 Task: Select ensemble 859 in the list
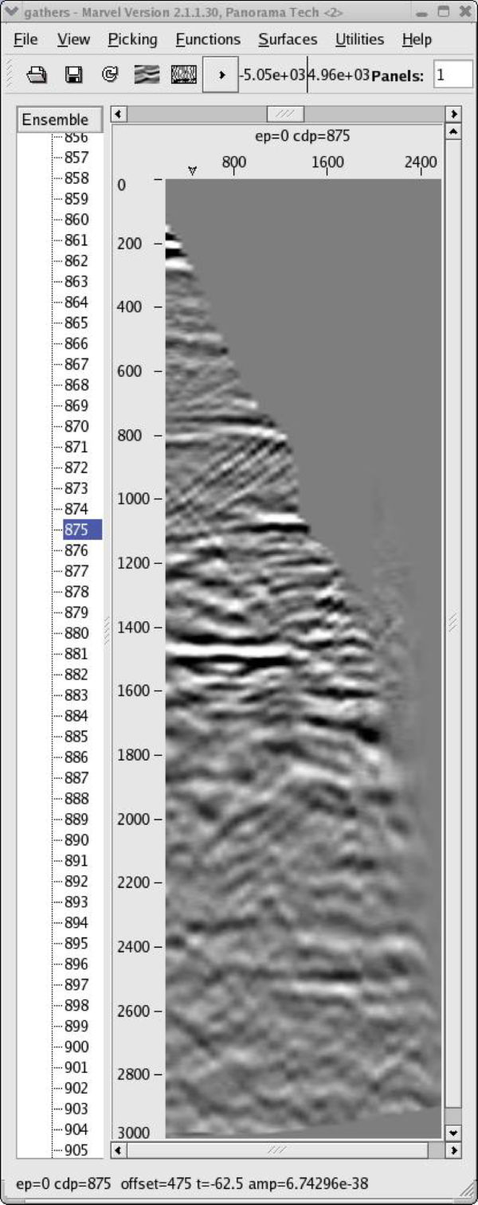point(76,199)
